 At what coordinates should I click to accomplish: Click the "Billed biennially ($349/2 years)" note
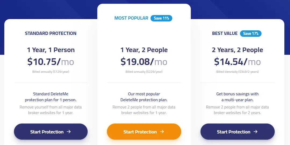(x=237, y=72)
